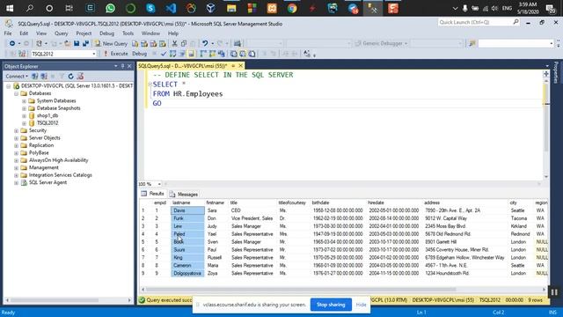Click the Stop sharing button
This screenshot has height=317, width=563.
331,305
